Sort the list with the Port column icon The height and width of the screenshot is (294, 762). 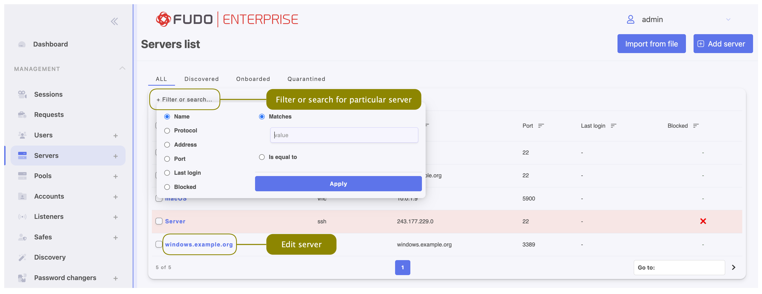click(x=541, y=126)
